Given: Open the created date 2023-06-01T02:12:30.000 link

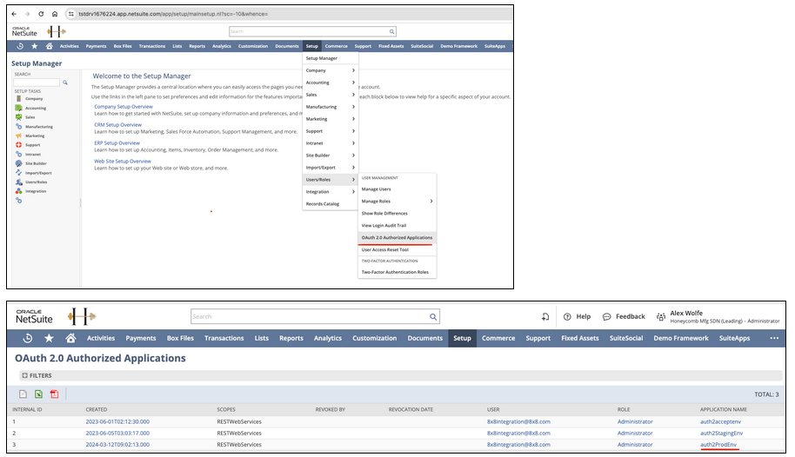Looking at the screenshot, I should tap(117, 421).
